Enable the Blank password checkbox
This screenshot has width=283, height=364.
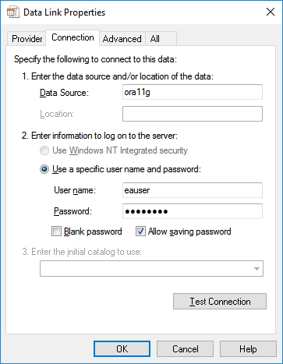[56, 231]
